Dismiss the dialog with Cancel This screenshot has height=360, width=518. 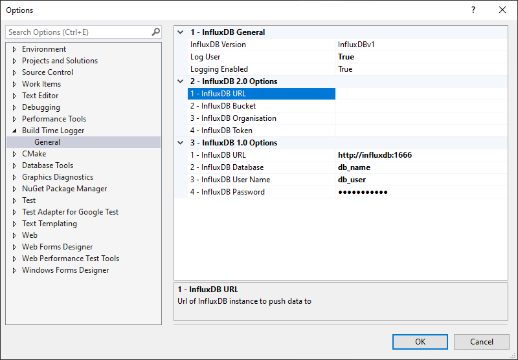tap(481, 341)
